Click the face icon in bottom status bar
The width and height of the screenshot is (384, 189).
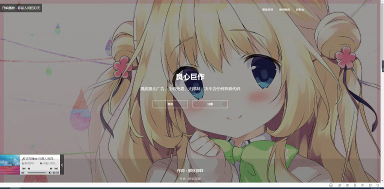[x=331, y=185]
